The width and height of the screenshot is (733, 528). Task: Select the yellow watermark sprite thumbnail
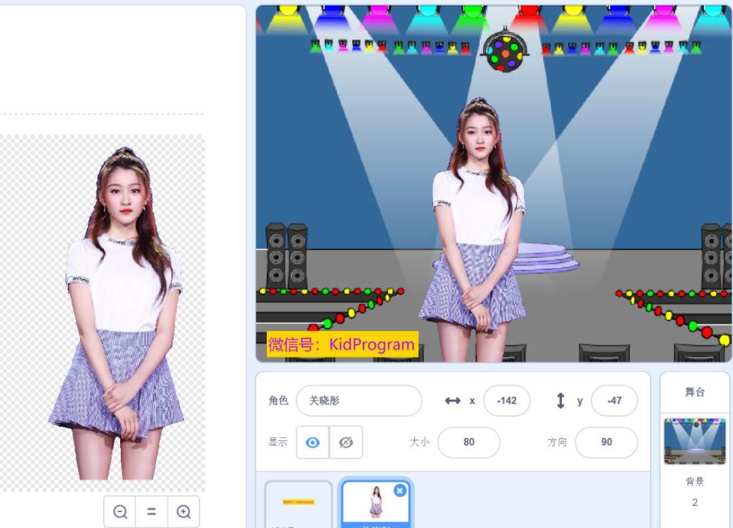[x=298, y=504]
